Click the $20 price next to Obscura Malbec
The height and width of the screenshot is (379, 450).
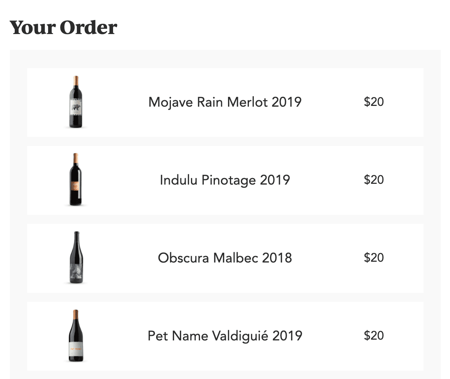point(374,258)
